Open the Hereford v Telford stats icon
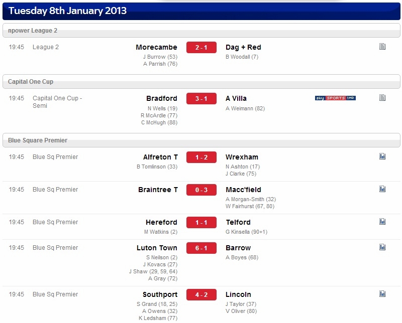The width and height of the screenshot is (402, 323). pyautogui.click(x=382, y=221)
